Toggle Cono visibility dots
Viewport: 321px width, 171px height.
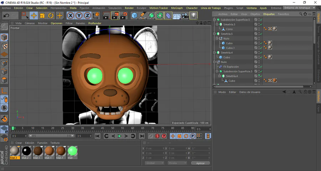point(259,29)
